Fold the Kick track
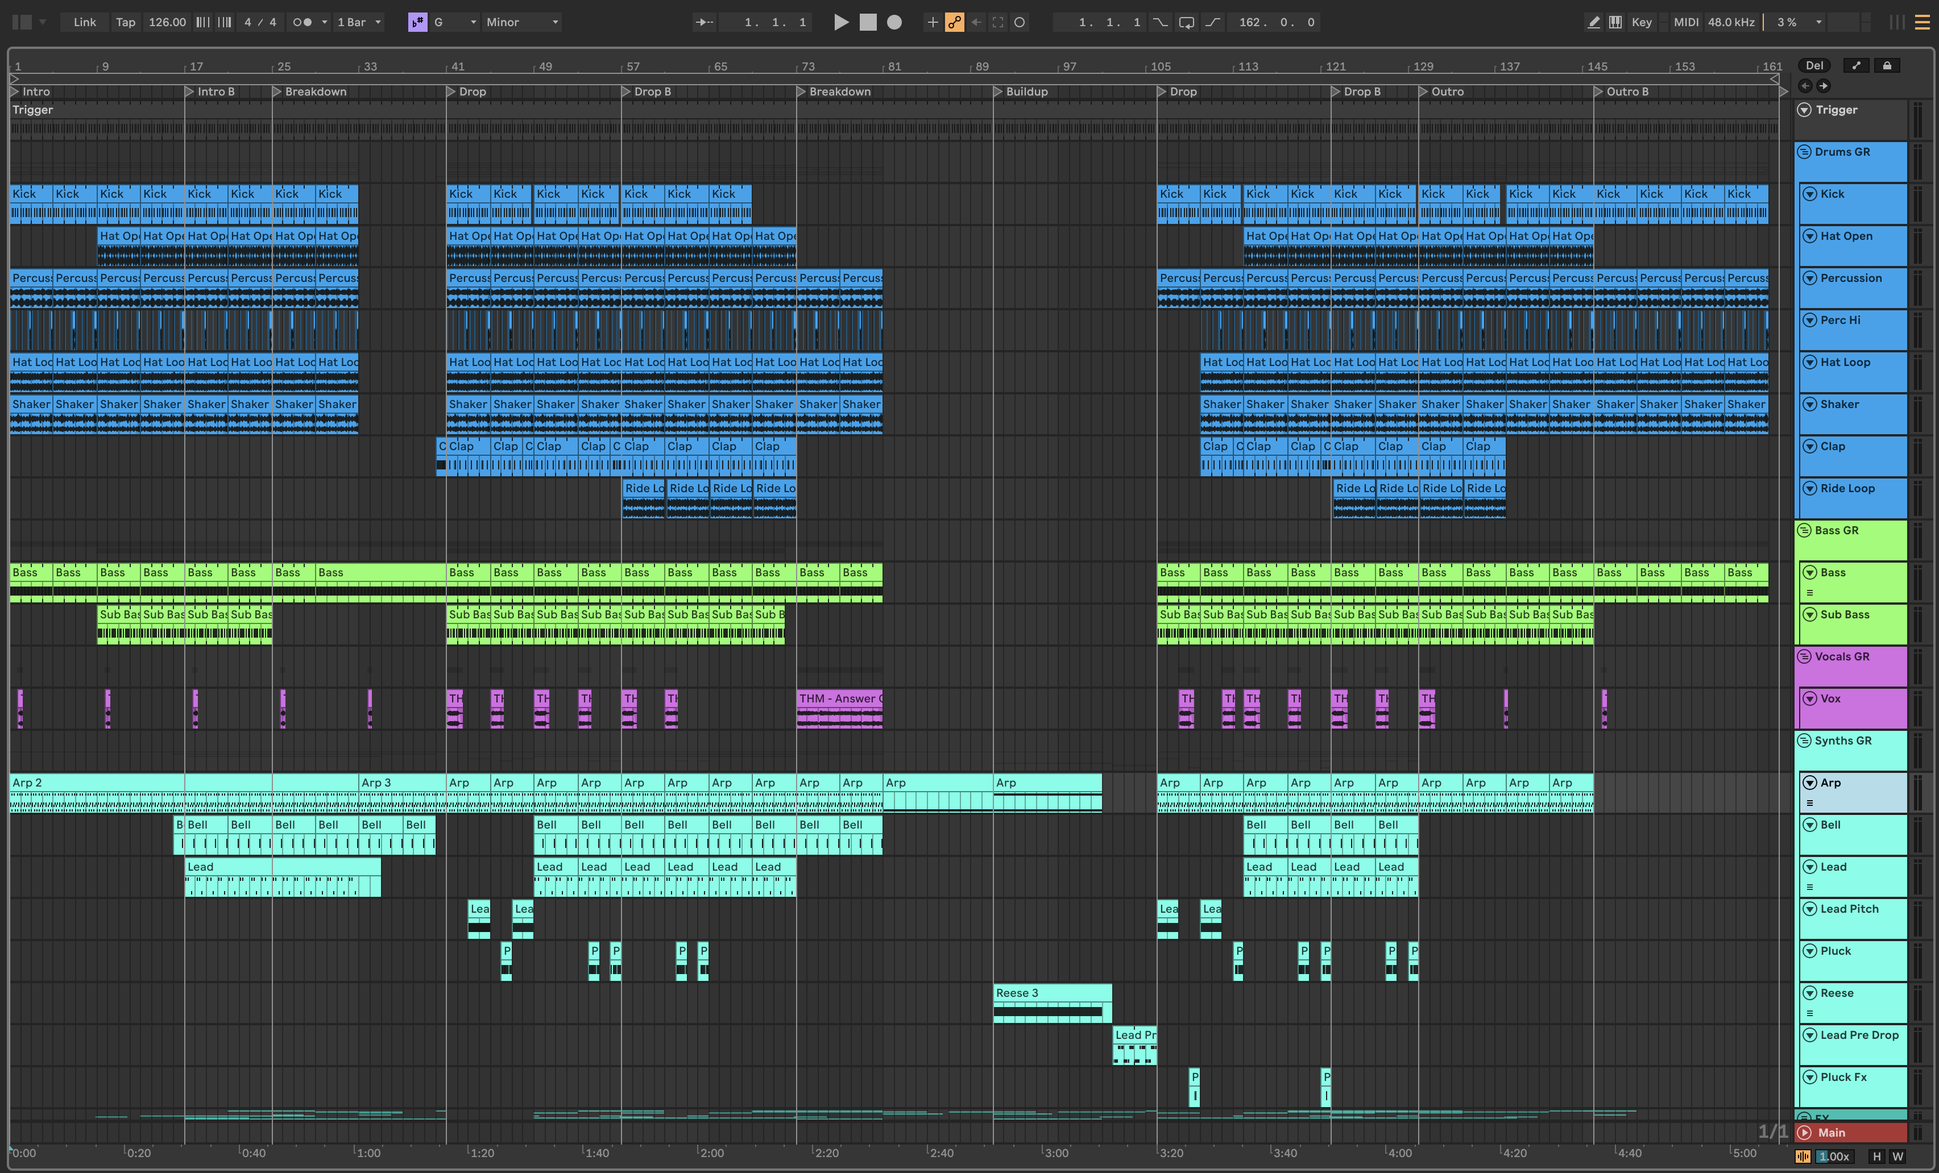 click(1810, 194)
